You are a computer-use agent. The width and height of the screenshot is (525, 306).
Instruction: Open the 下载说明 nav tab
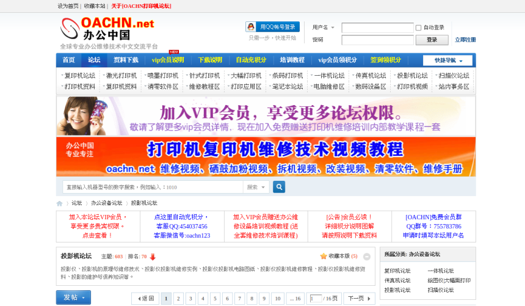point(210,60)
